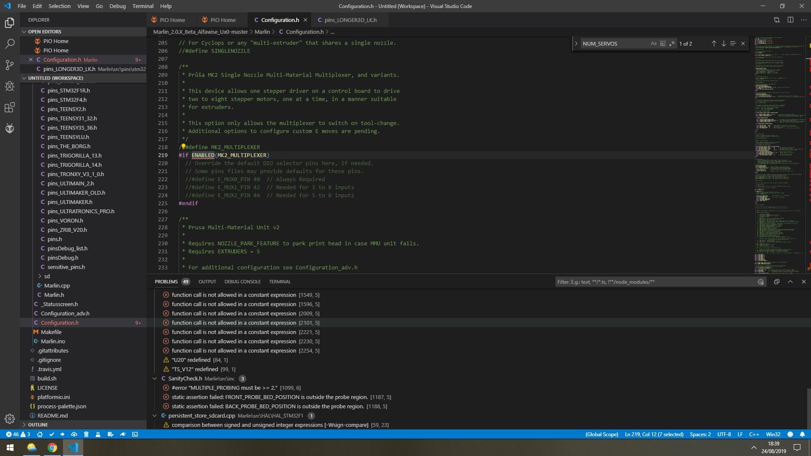Open platformio.ini in the explorer
The height and width of the screenshot is (456, 811).
83,397
